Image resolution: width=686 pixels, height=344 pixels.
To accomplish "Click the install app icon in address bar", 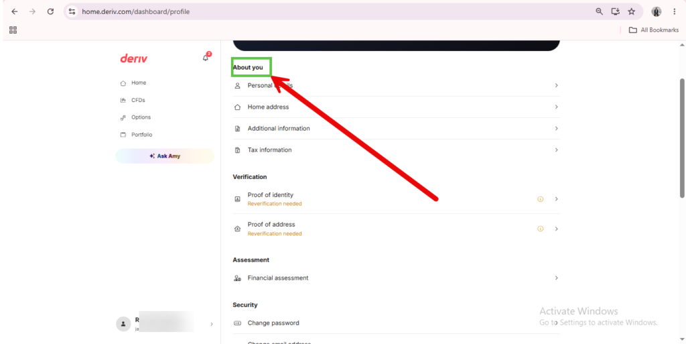I will click(616, 12).
